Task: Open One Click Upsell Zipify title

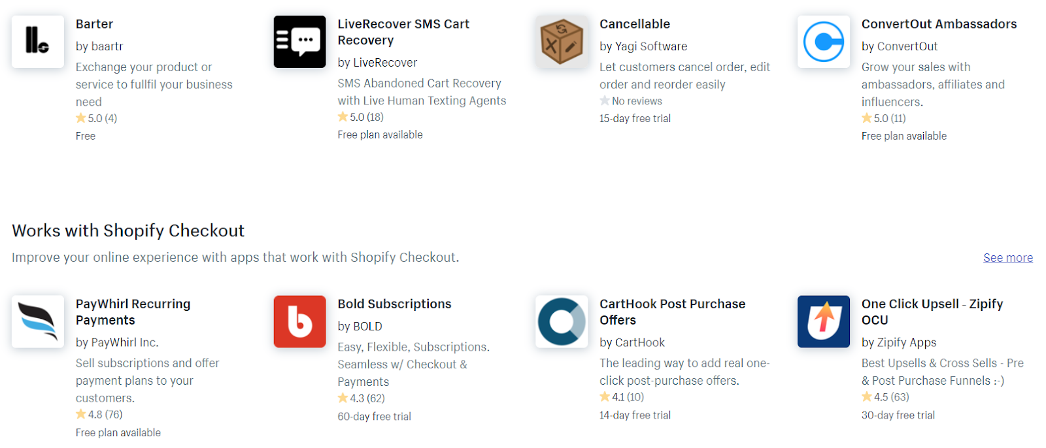Action: [932, 312]
